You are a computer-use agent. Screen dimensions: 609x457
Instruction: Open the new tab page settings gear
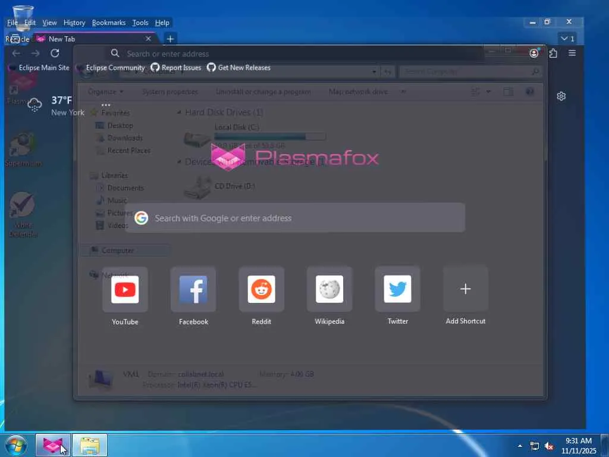click(x=561, y=96)
